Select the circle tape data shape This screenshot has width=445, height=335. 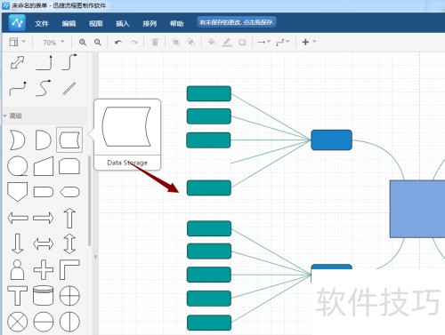pos(18,166)
